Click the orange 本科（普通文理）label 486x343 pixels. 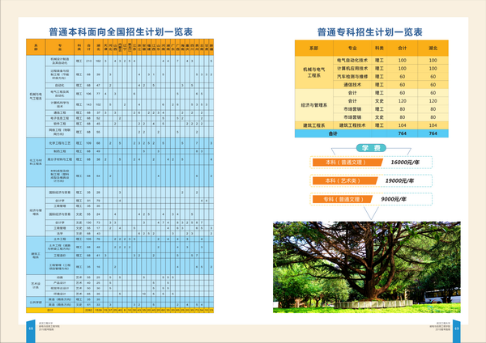coord(347,163)
